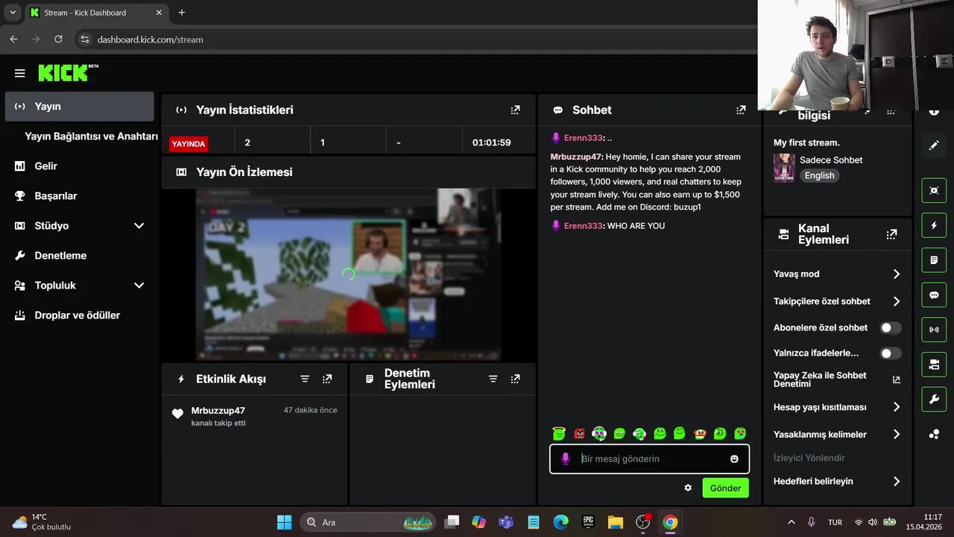Click Mrbuzzup47 username in chat
The width and height of the screenshot is (954, 537).
pos(576,157)
